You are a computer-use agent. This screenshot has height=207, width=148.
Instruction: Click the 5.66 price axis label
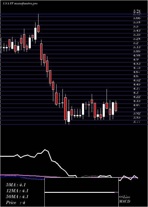click(x=137, y=18)
